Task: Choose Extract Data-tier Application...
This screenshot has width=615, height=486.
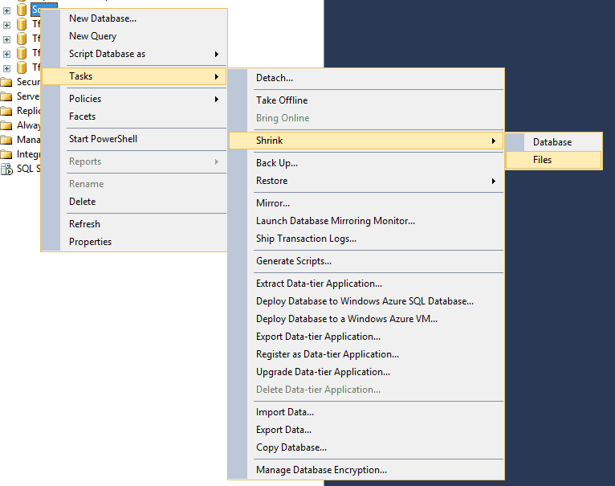Action: pos(366,284)
